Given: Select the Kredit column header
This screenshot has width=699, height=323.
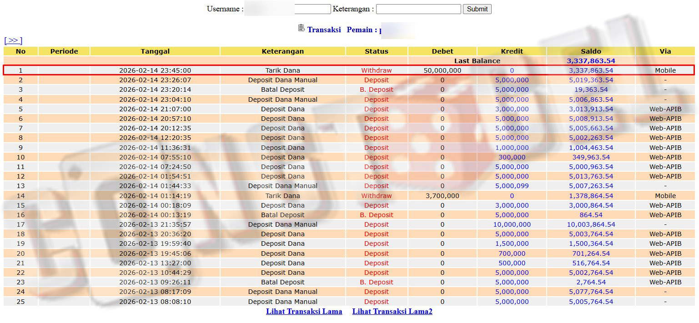Looking at the screenshot, I should point(512,51).
